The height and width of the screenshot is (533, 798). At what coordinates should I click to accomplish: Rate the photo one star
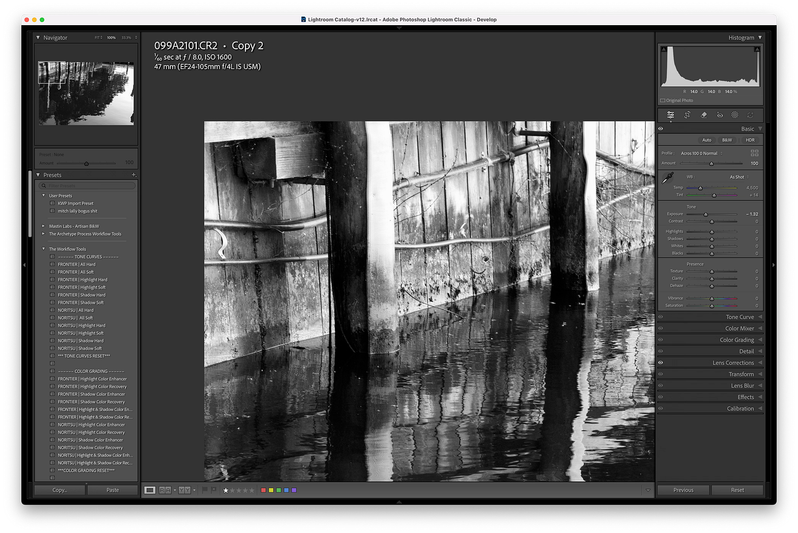(x=225, y=490)
